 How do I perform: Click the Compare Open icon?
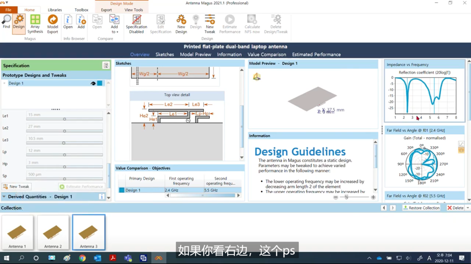97,22
